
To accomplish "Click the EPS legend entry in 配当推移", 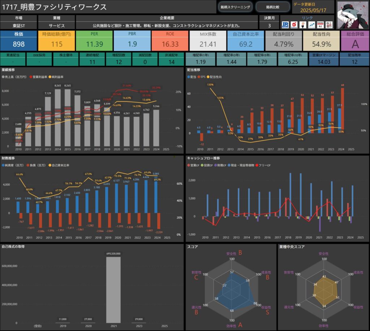I will (202, 77).
